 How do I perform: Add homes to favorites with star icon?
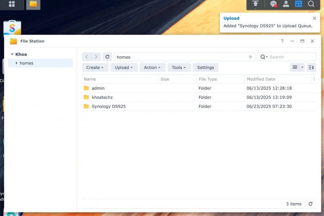[x=250, y=57]
